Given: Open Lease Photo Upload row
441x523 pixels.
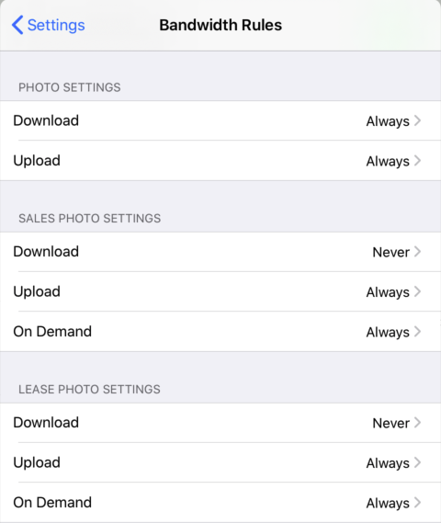Looking at the screenshot, I should click(x=220, y=462).
